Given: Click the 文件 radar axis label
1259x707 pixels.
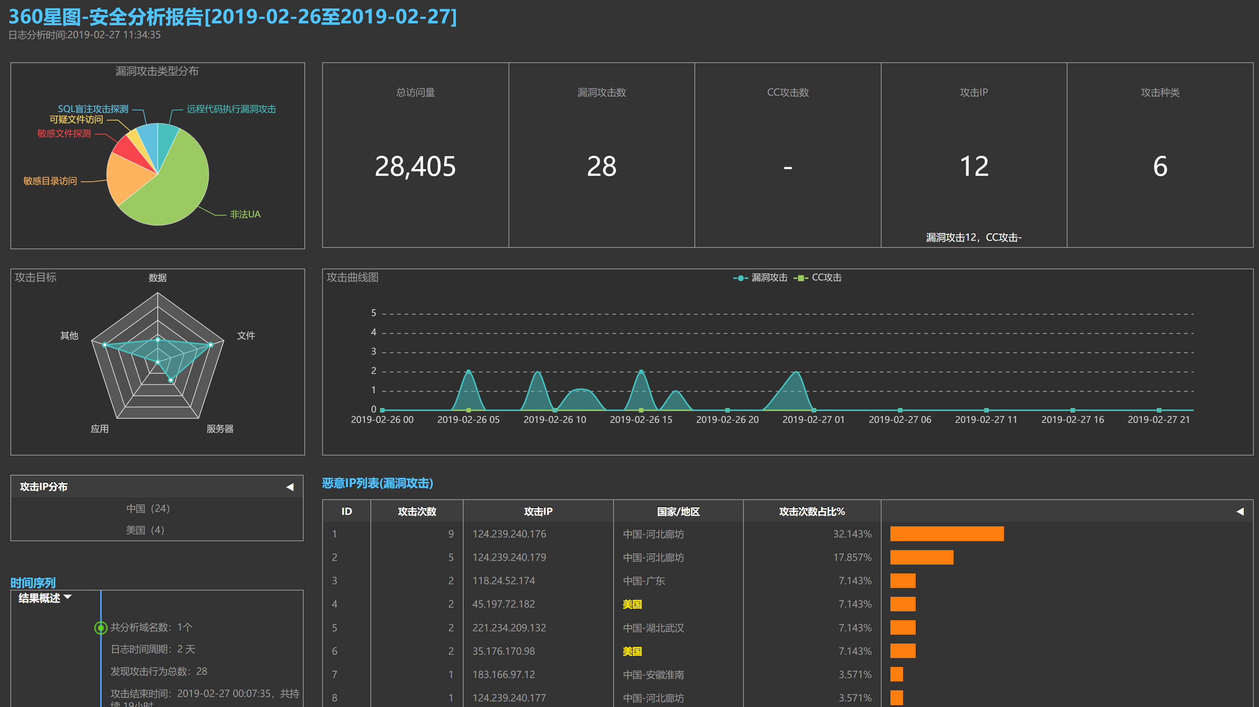Looking at the screenshot, I should click(246, 335).
